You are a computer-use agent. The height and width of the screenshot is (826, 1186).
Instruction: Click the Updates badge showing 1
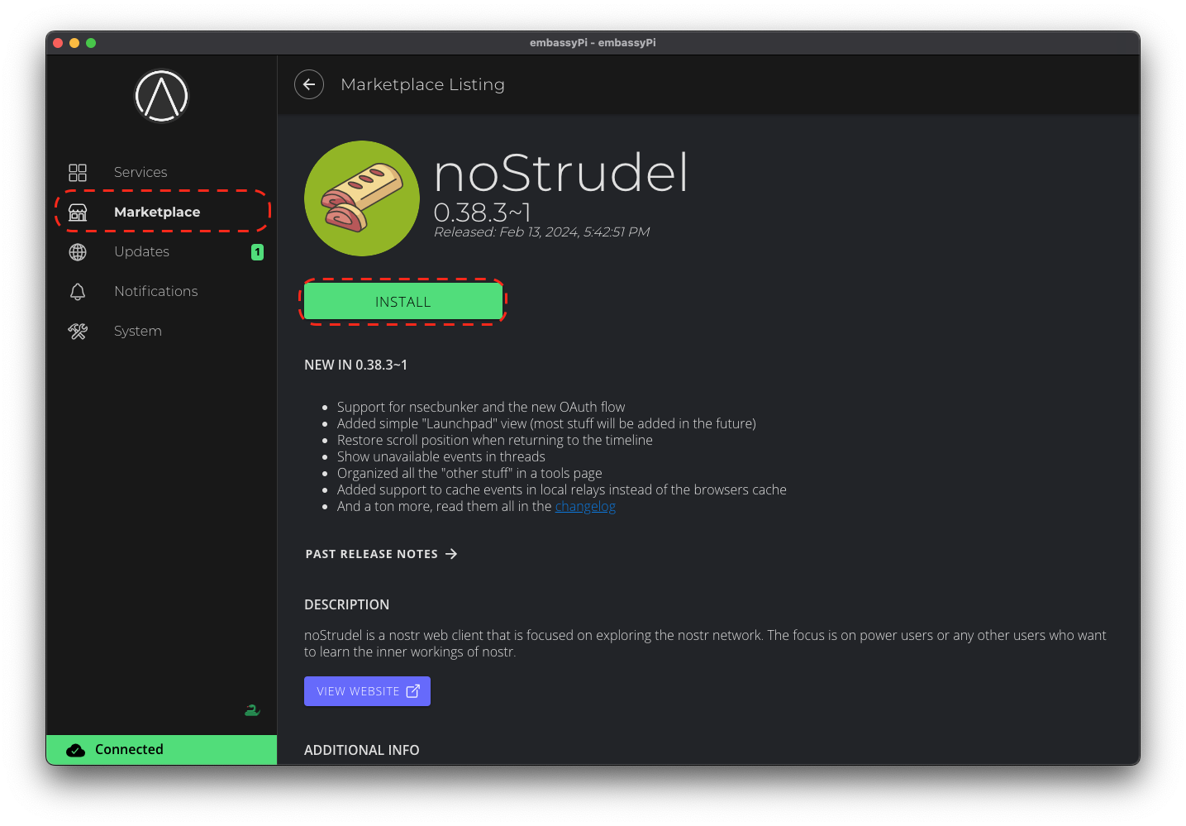tap(257, 251)
